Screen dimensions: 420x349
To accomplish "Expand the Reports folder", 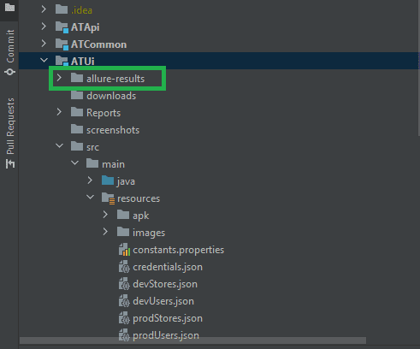I will point(59,112).
